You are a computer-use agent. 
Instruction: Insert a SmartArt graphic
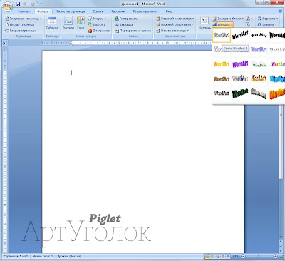pyautogui.click(x=96, y=24)
